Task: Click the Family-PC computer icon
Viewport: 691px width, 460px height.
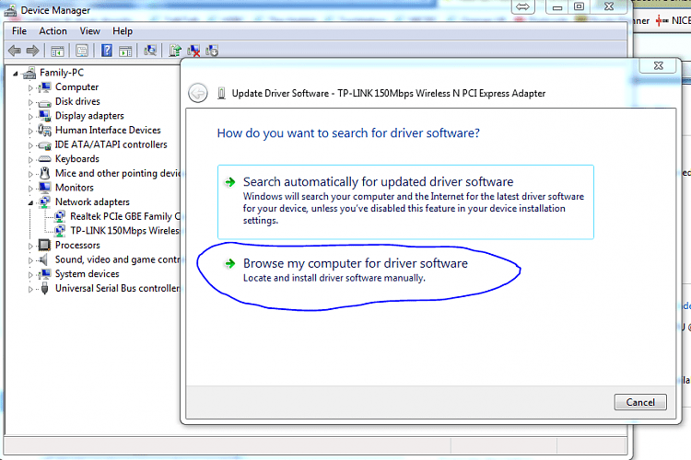Action: click(x=29, y=73)
